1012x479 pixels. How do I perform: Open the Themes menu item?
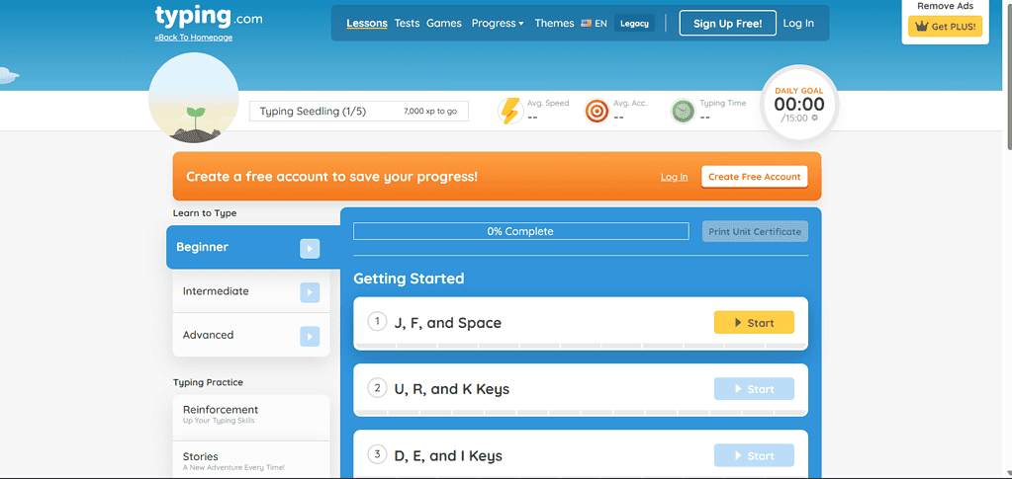tap(554, 23)
